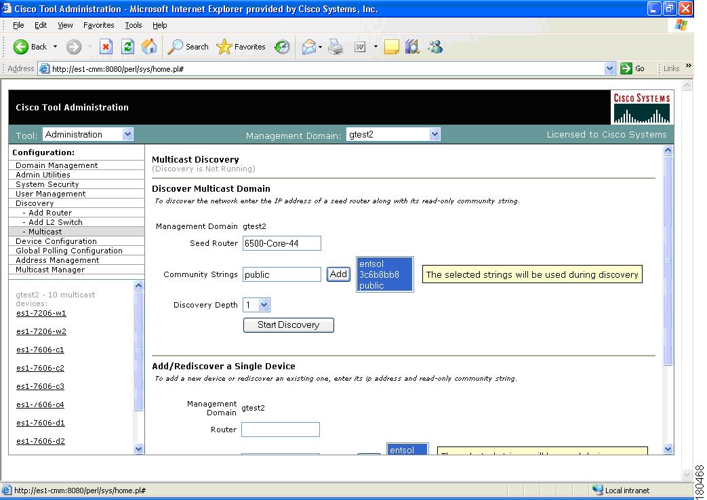Viewport: 707px width, 500px height.
Task: Print the page using the printer icon
Action: 336,47
